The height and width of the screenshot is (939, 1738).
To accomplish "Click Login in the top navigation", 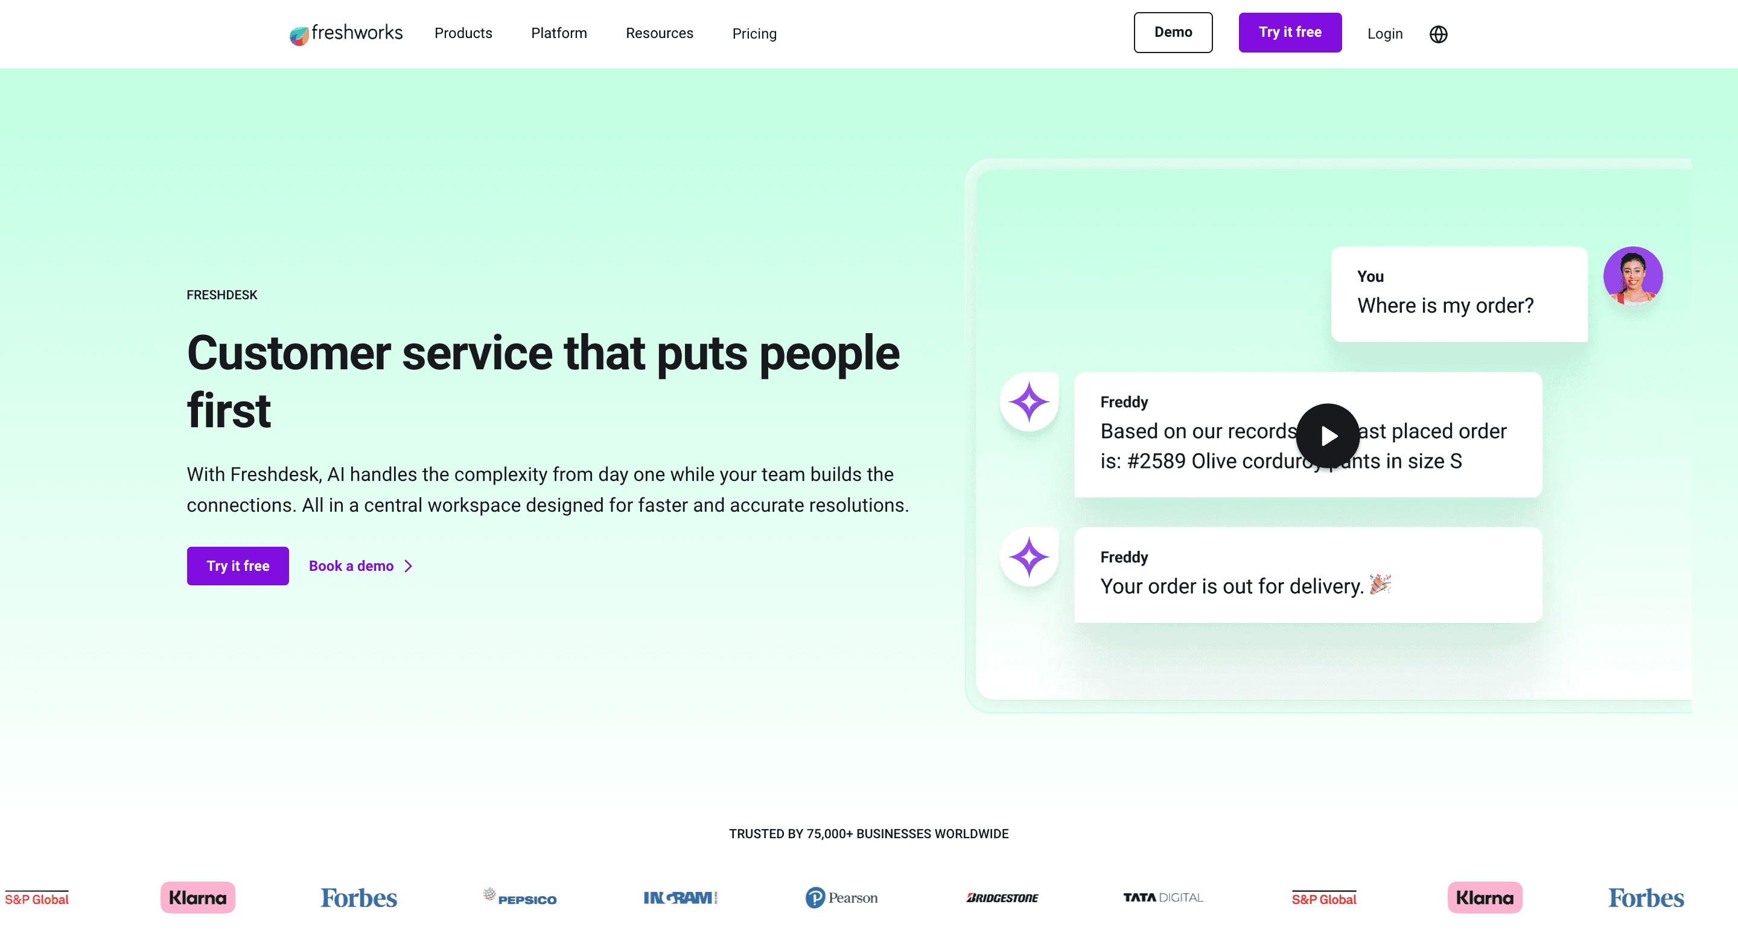I will 1384,33.
